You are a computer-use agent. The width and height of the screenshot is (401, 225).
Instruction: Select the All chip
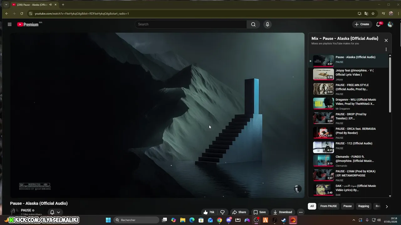pos(312,206)
